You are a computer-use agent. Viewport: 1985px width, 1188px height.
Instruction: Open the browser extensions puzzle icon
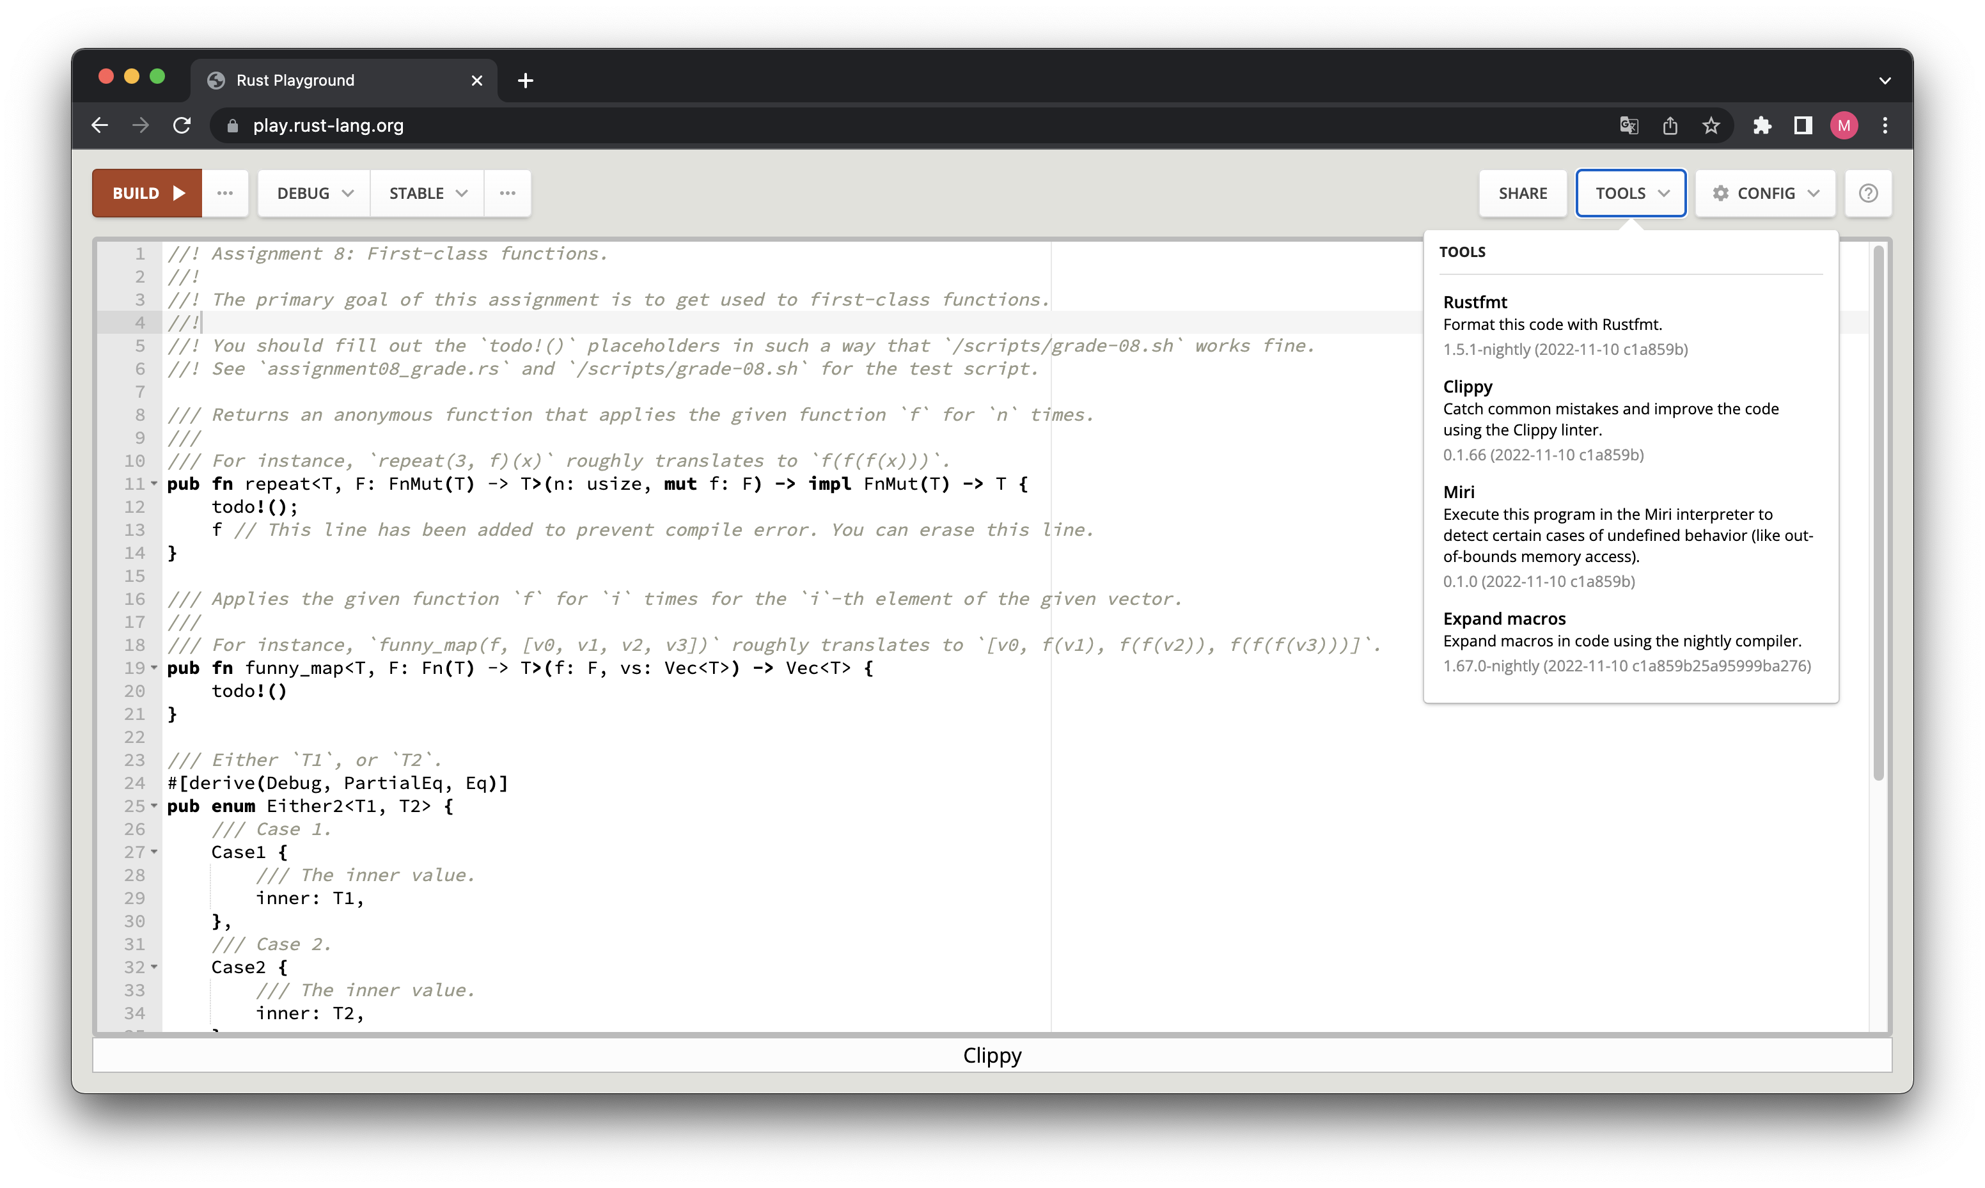[1762, 126]
